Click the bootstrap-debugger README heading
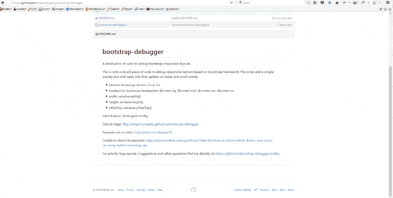The height and width of the screenshot is (198, 393). (133, 52)
